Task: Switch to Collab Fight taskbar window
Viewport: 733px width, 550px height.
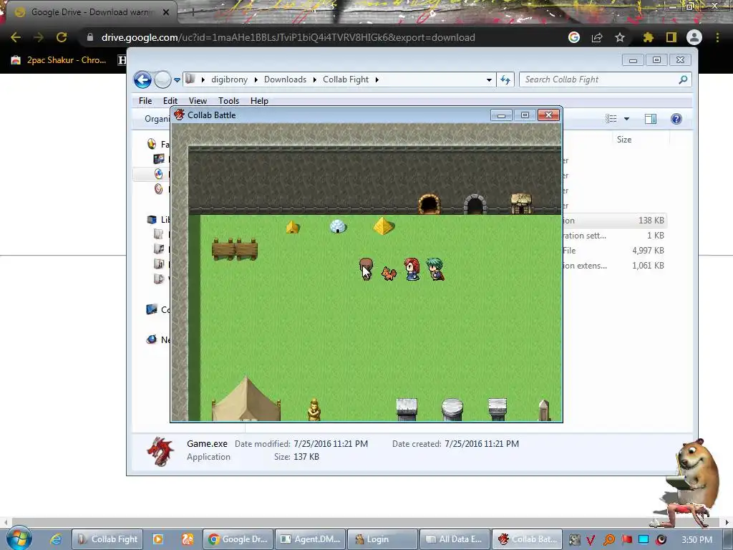Action: 109,539
